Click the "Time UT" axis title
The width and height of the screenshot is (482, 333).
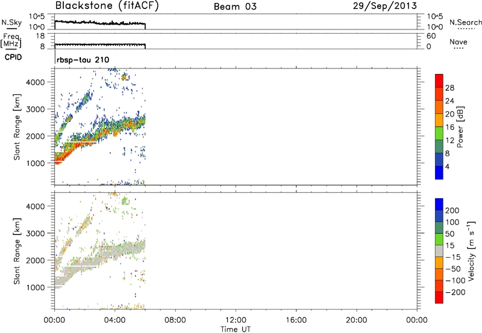coord(236,329)
